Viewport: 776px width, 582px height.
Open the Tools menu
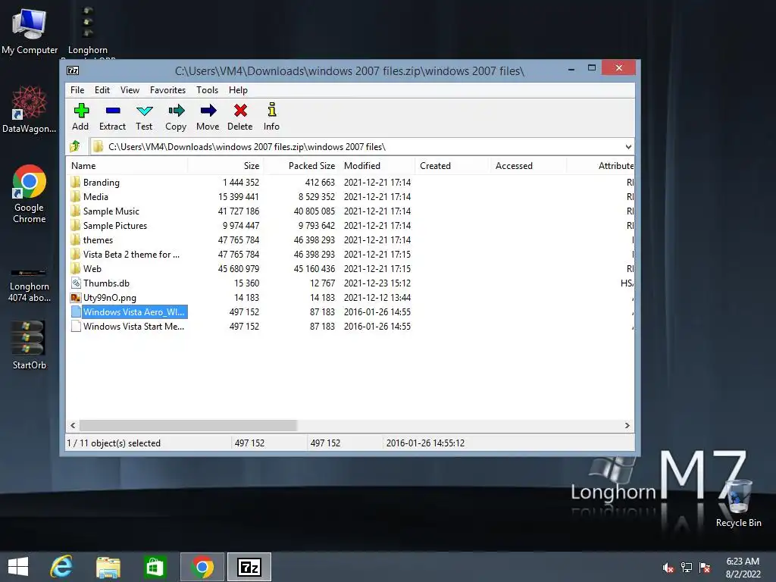pos(207,90)
